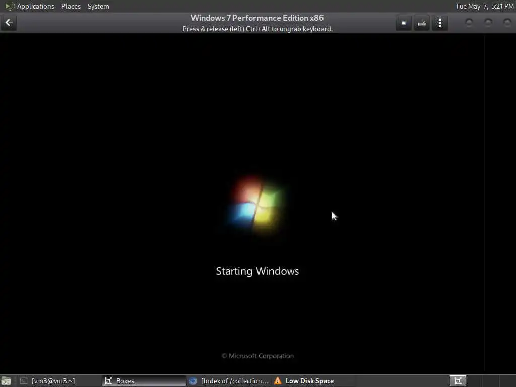Click the Applications menu logo icon
The image size is (516, 387).
[x=9, y=6]
